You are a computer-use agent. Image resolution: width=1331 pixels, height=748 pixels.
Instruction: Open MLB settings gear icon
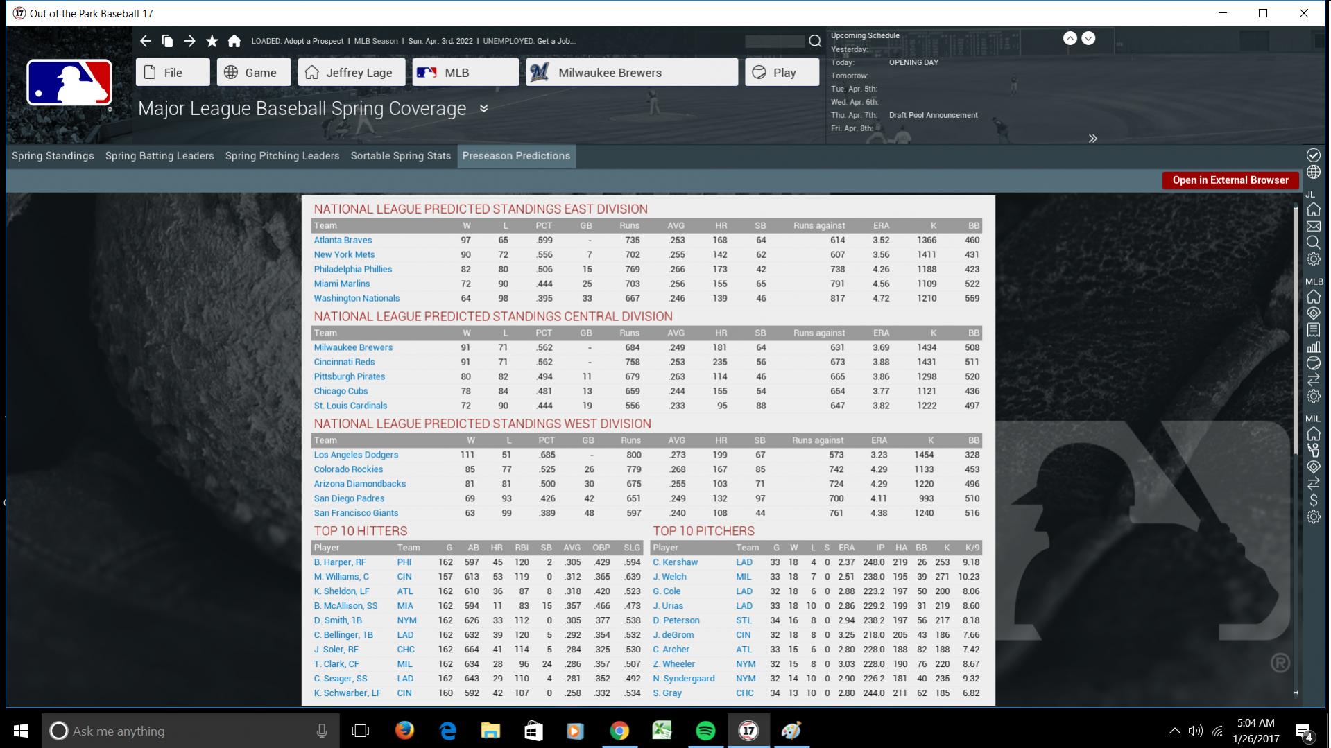tap(1313, 397)
